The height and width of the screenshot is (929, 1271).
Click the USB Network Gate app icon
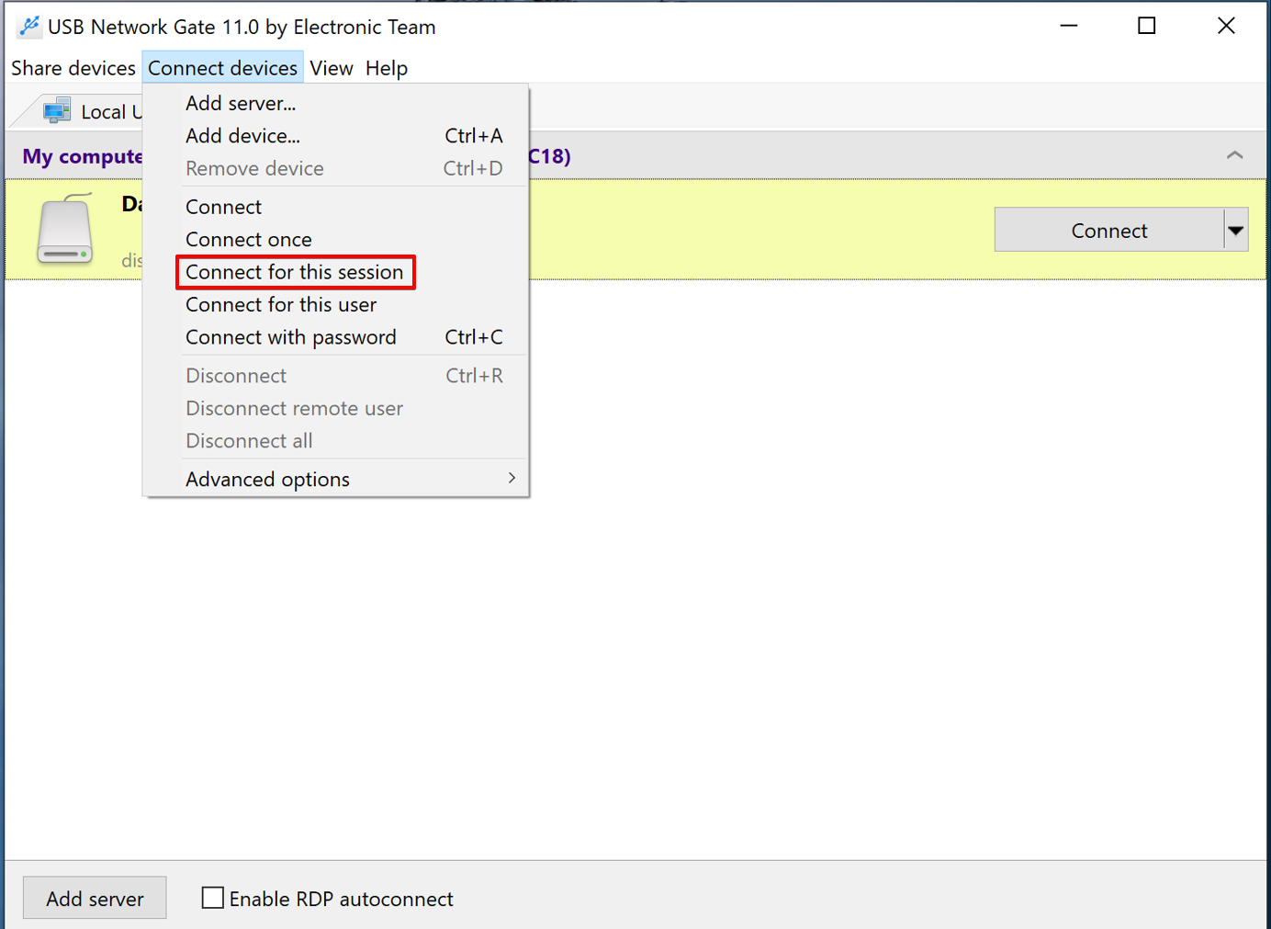[28, 27]
